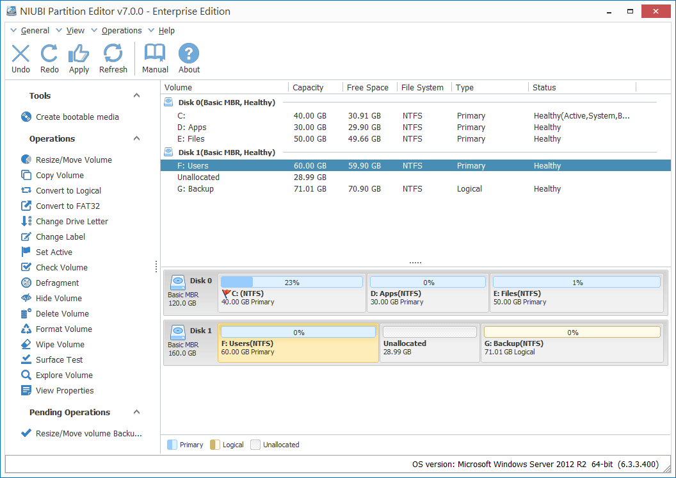Click the Surface Test icon
Image resolution: width=676 pixels, height=478 pixels.
pyautogui.click(x=26, y=359)
